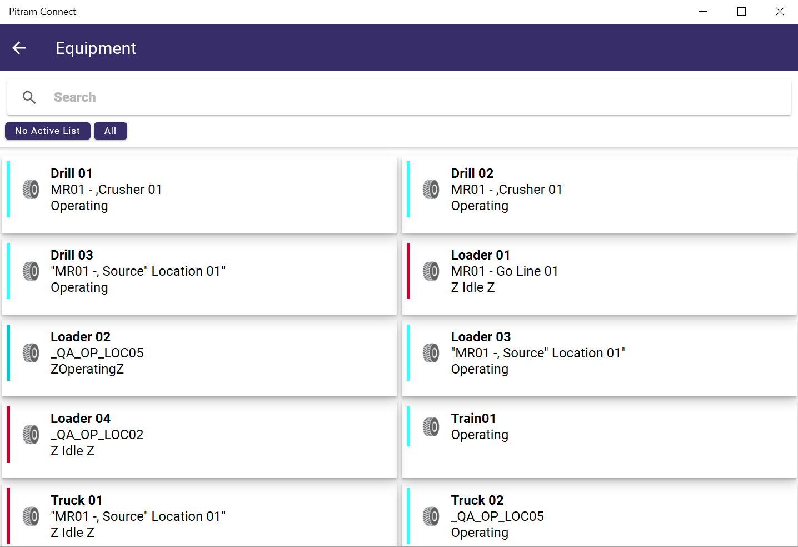Click the tire icon beside Drill 01
This screenshot has height=547, width=798.
(31, 190)
